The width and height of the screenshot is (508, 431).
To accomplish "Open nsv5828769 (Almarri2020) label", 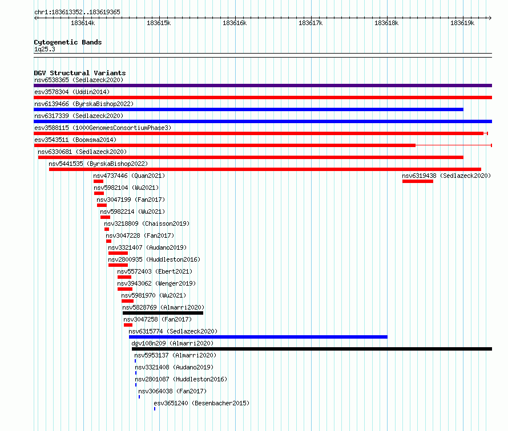I will pos(163,307).
